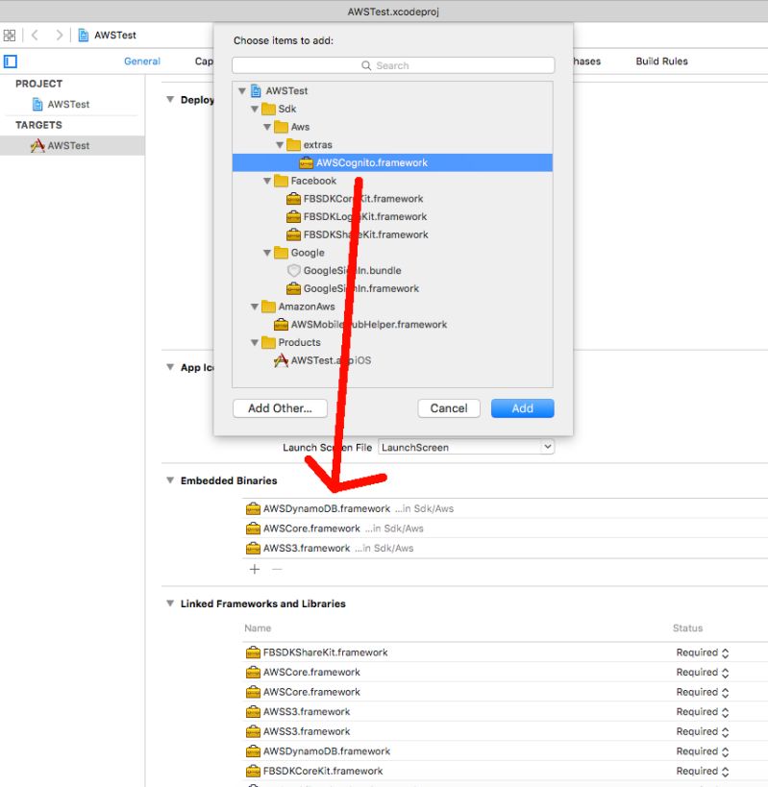Change Required status for FBSDKShareKit.framework
The image size is (768, 787).
pyautogui.click(x=703, y=652)
